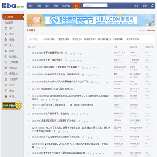The height and width of the screenshot is (157, 157).
Task: Select 今日推荐 in the sidebar
Action: pyautogui.click(x=13, y=17)
